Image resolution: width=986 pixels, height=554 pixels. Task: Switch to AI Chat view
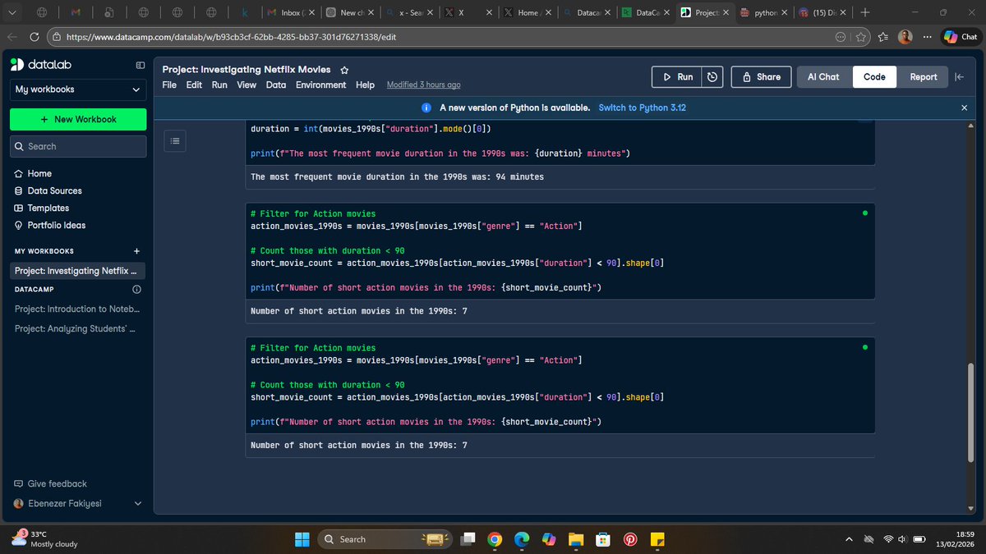click(x=823, y=76)
